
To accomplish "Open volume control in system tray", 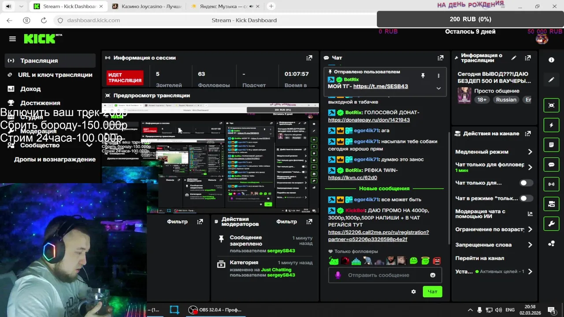I will click(x=498, y=310).
